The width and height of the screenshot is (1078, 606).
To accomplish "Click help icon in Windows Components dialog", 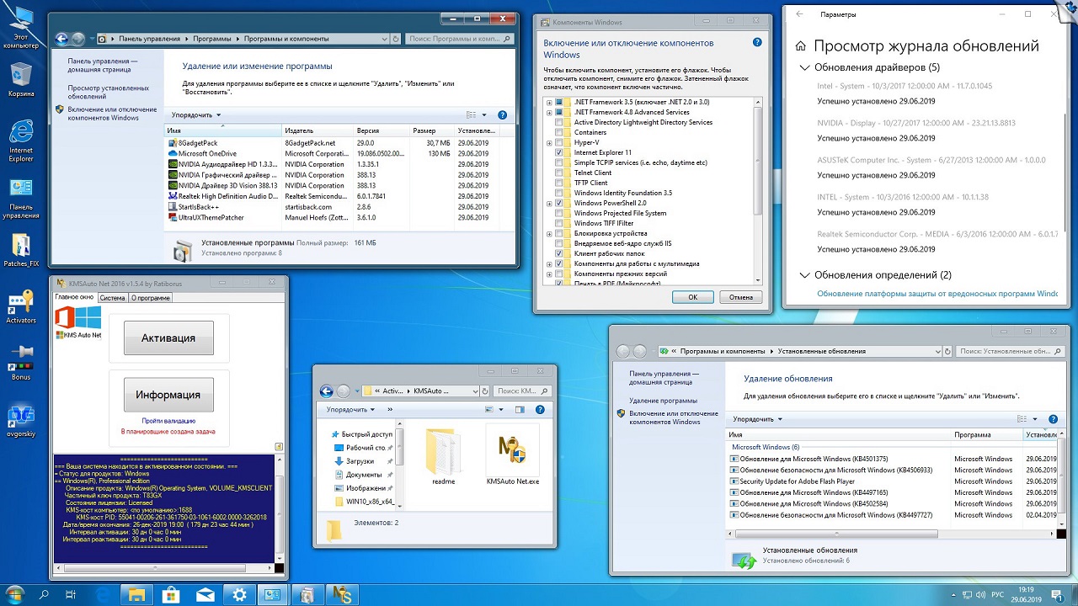I will (x=757, y=42).
